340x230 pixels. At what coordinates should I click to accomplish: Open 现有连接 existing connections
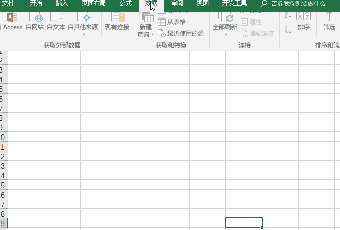click(x=117, y=21)
